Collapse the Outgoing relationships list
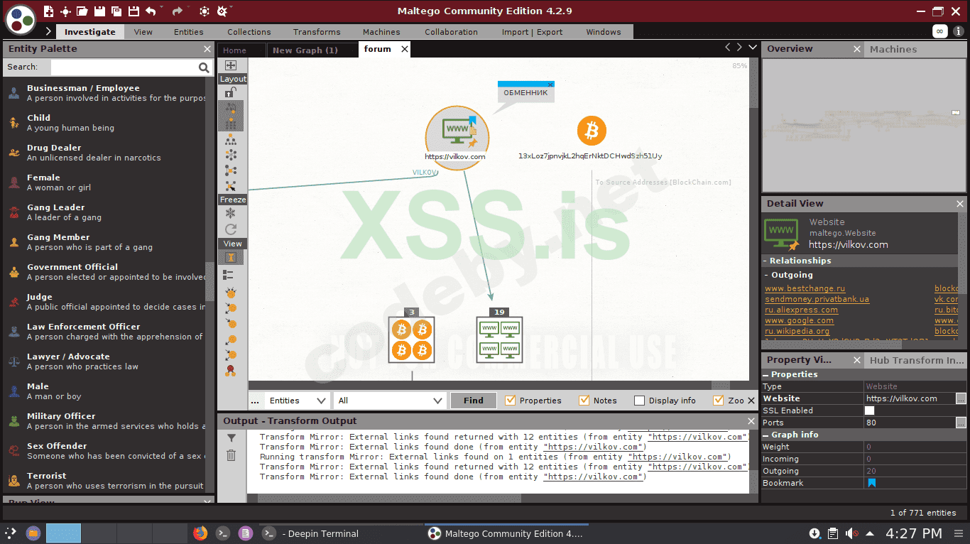This screenshot has height=544, width=970. pos(767,275)
